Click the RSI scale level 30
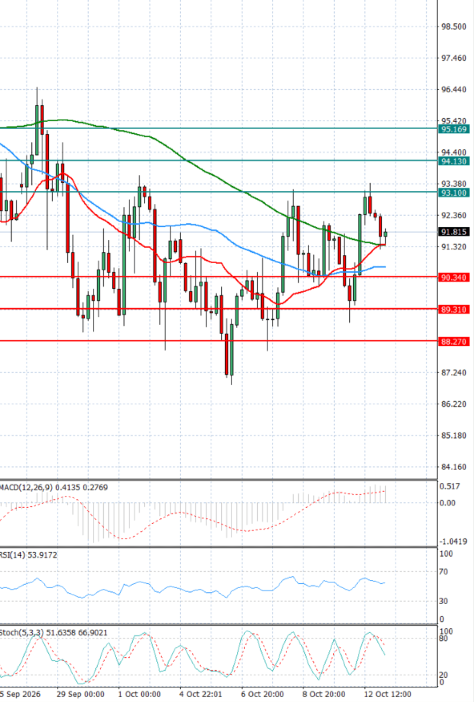This screenshot has width=474, height=702. 443,601
